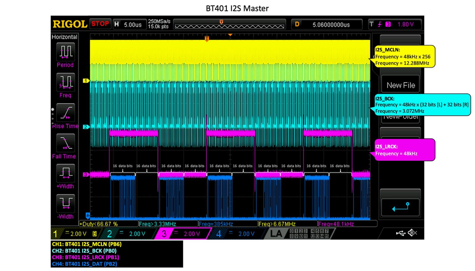
Task: Click horizontal timebase H 5.00us field
Action: pos(129,25)
